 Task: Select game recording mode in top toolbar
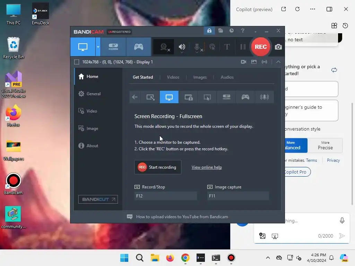pos(139,47)
